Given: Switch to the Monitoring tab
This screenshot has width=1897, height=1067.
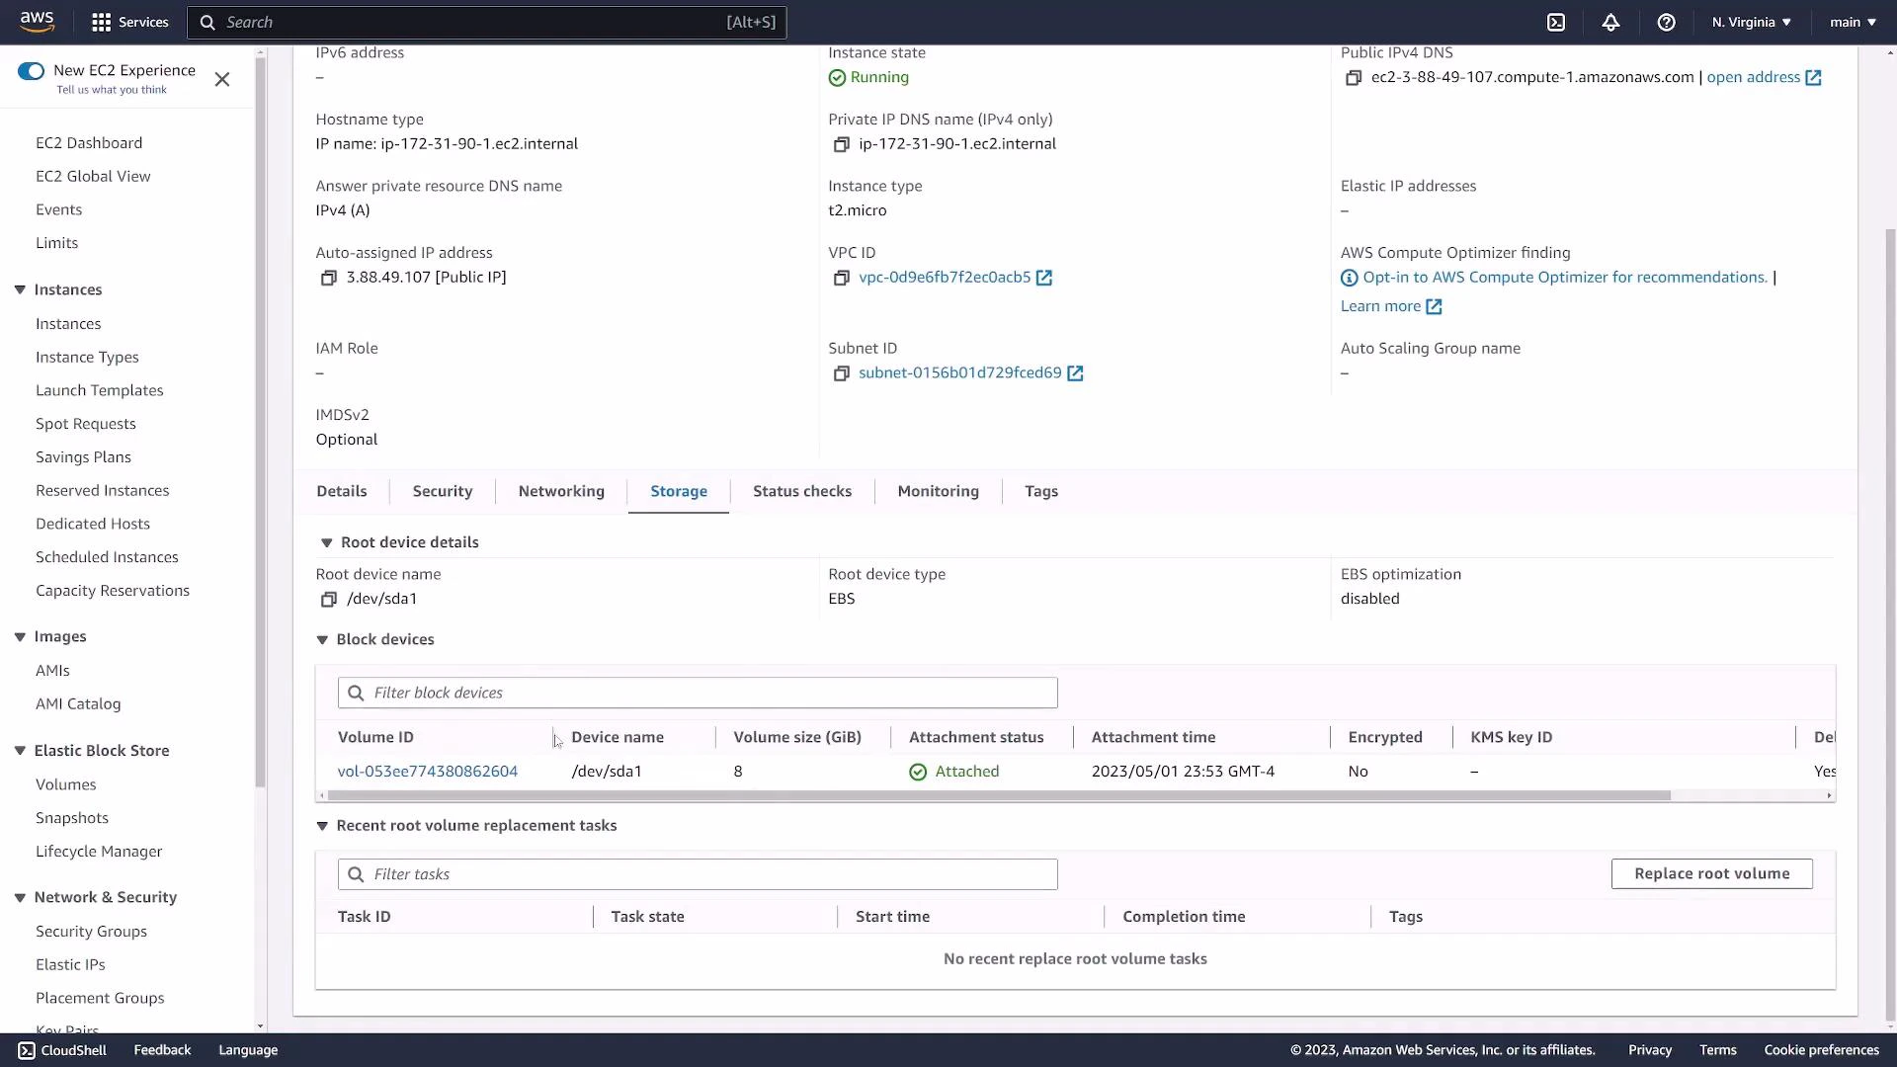Looking at the screenshot, I should (938, 491).
